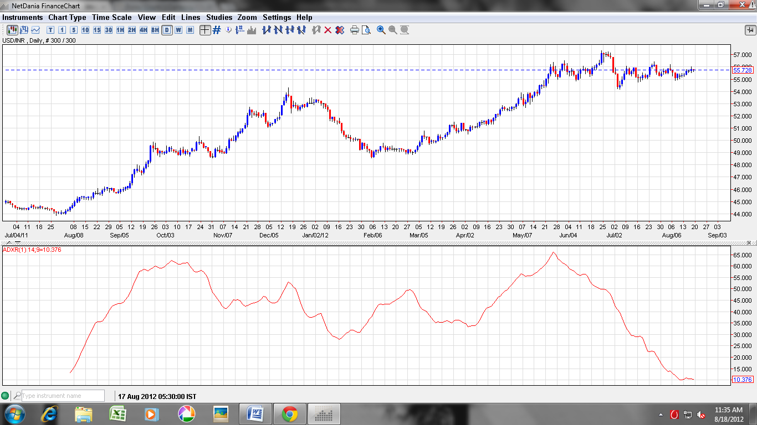Click the 1H timeframe button
Screen dimensions: 757x425
pos(120,30)
